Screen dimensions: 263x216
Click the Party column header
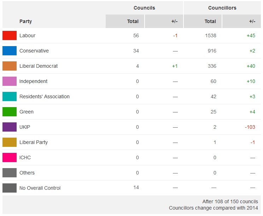[25, 21]
